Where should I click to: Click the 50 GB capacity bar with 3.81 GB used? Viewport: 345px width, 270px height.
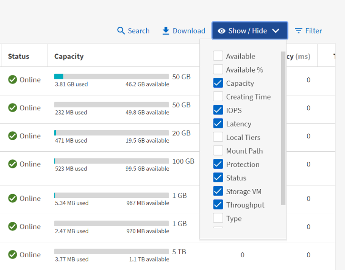[x=112, y=77]
